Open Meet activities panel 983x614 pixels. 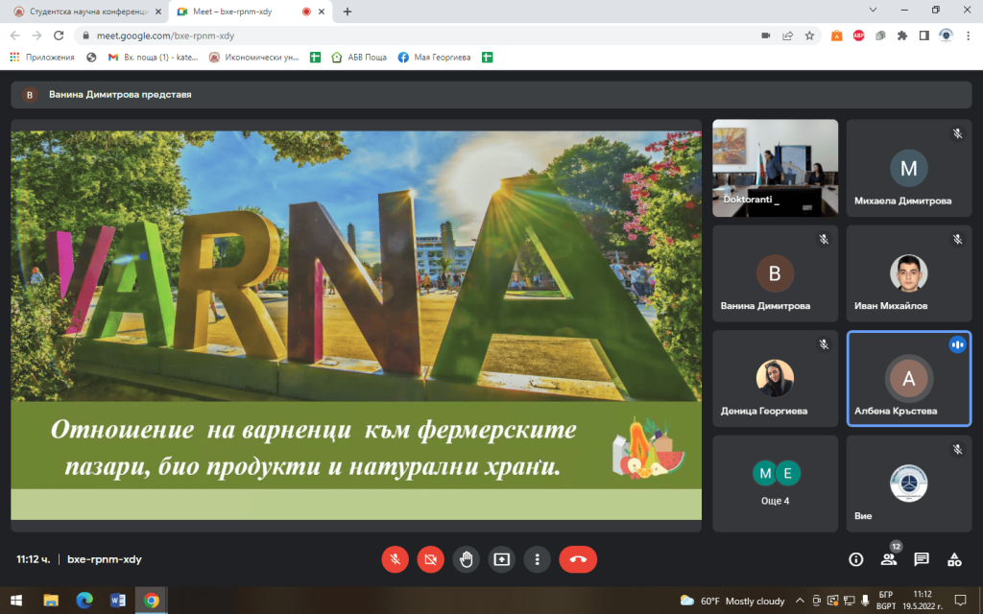pyautogui.click(x=954, y=559)
